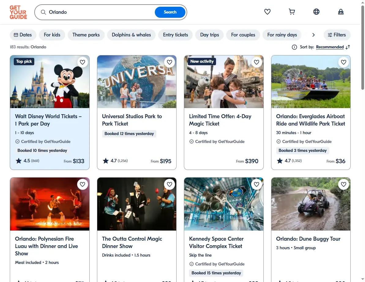Open the shopping cart
Viewport: 365px width, 282px height.
coord(292,12)
